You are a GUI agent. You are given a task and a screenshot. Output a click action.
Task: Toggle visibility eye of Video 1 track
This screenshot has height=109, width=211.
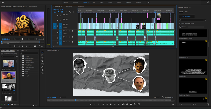(67, 24)
